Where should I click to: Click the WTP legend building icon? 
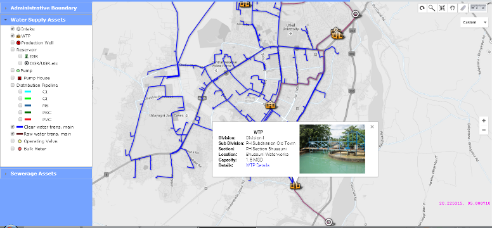tap(18, 36)
